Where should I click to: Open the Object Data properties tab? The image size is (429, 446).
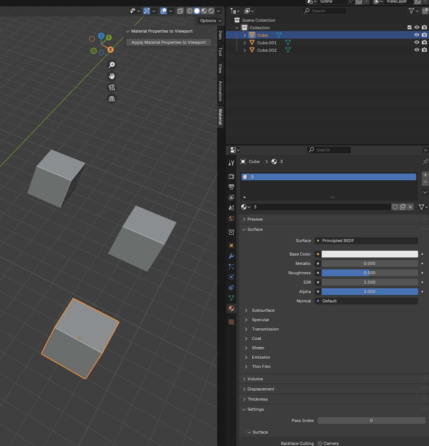coord(231,298)
